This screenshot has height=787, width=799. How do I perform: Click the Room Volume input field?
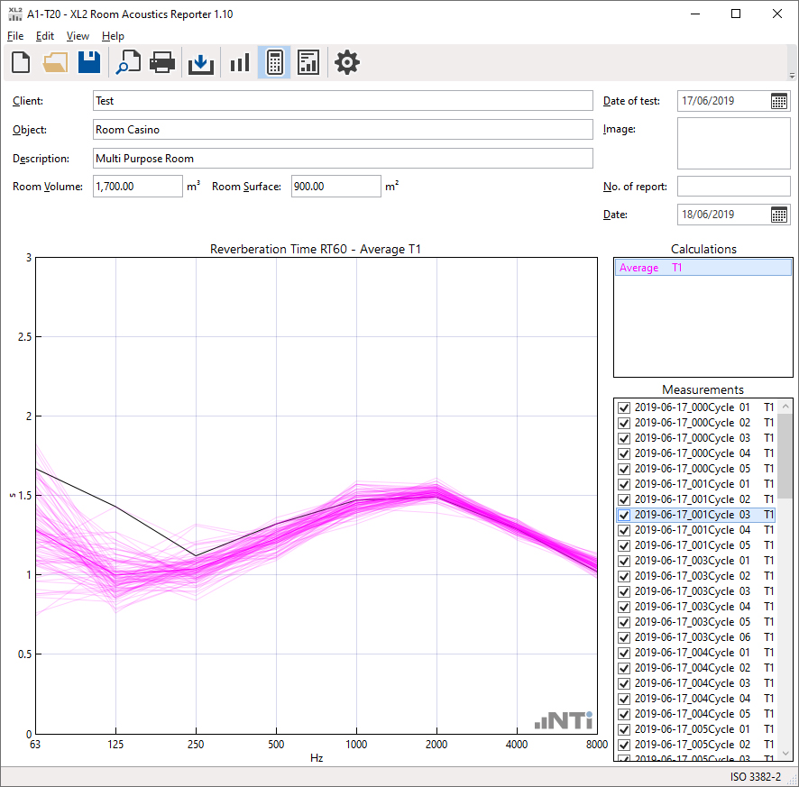click(137, 187)
